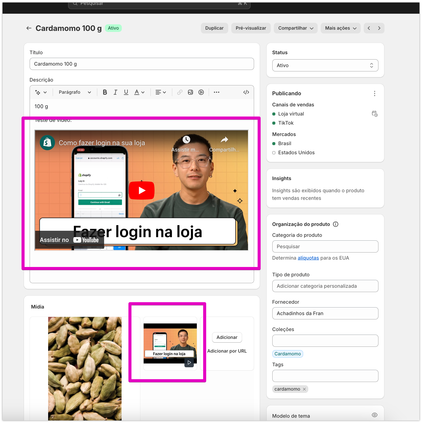Click the Duplicar button

coord(214,28)
